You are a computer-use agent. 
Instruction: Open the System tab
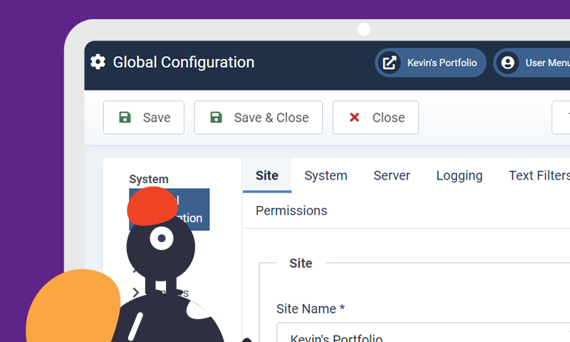tap(326, 175)
